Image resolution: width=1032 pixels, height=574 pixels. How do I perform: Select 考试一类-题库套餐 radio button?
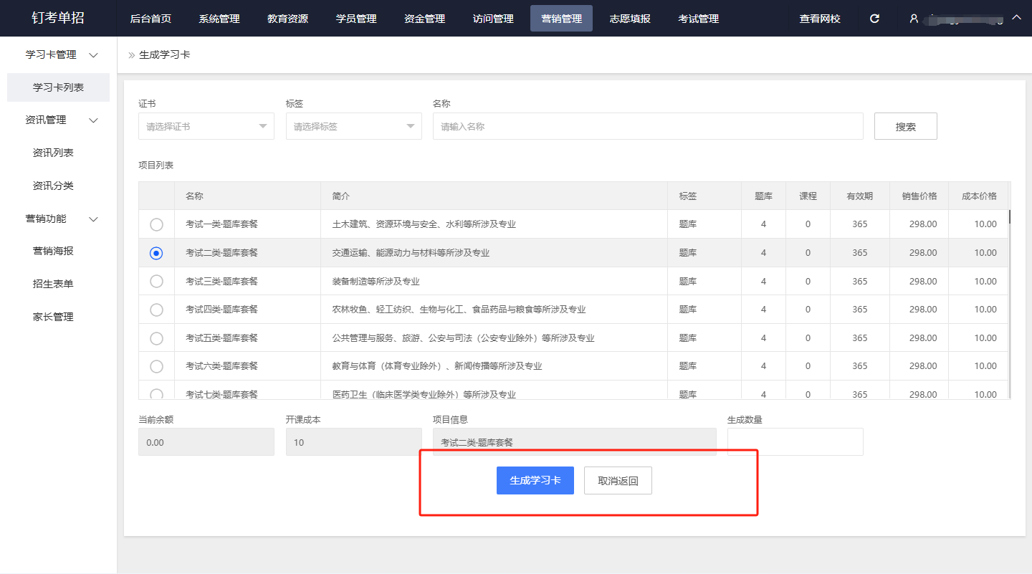tap(156, 225)
